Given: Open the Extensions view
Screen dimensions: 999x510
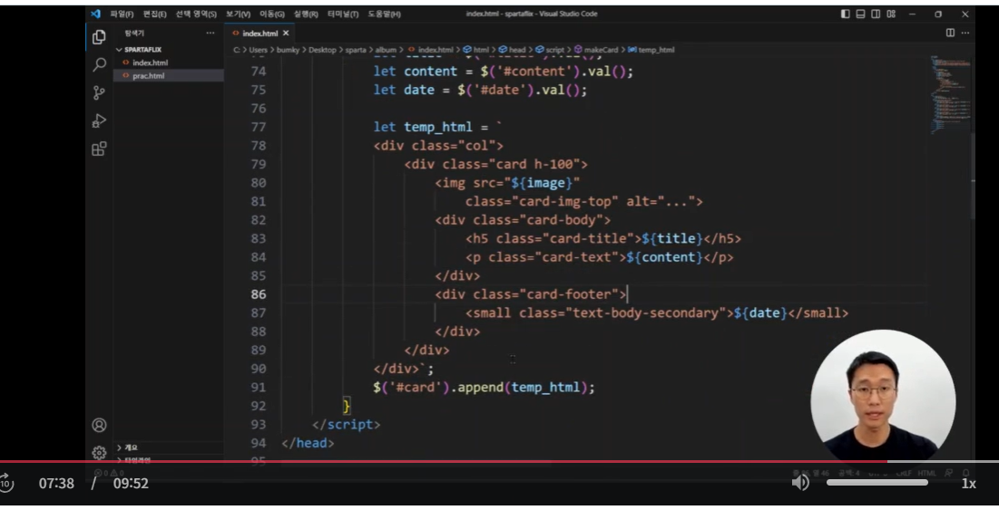Looking at the screenshot, I should (99, 149).
